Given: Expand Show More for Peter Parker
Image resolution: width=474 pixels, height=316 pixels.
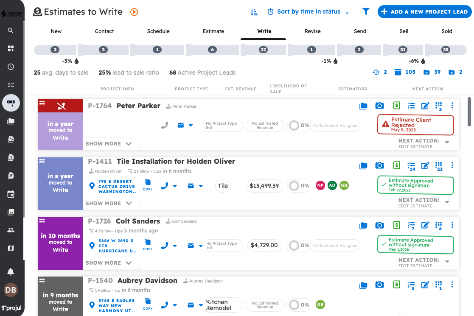Looking at the screenshot, I should coord(109,144).
